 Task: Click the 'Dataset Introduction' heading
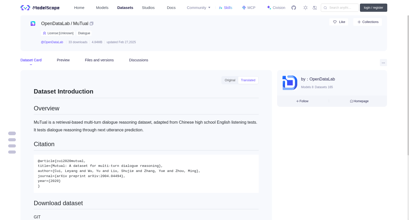click(63, 91)
